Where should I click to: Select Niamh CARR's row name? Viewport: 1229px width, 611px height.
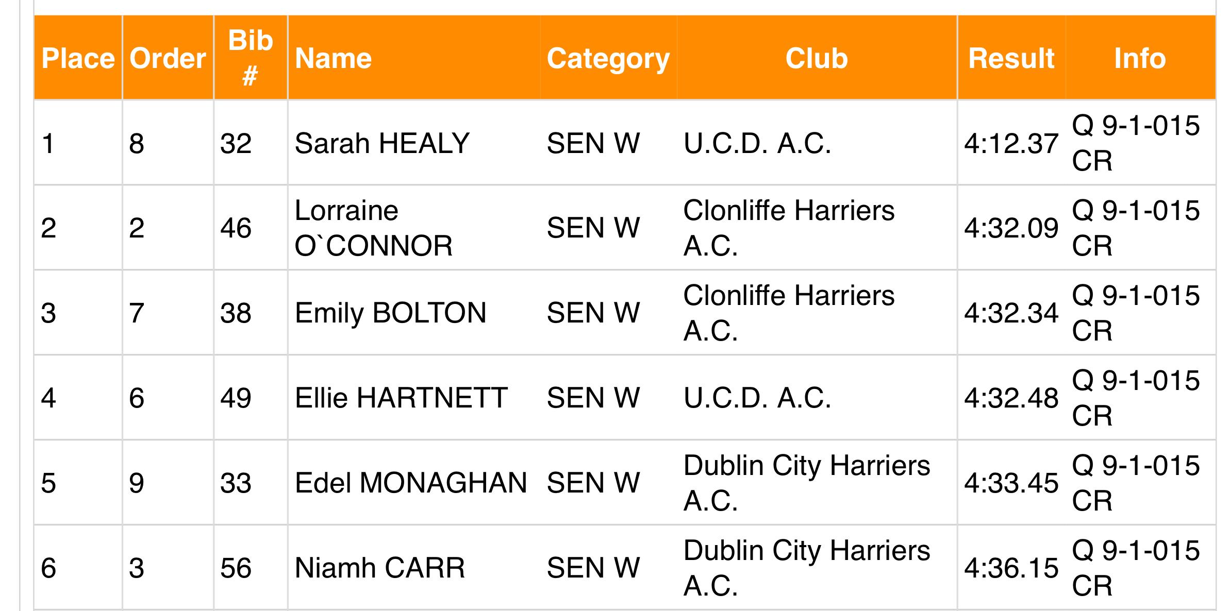[x=380, y=568]
